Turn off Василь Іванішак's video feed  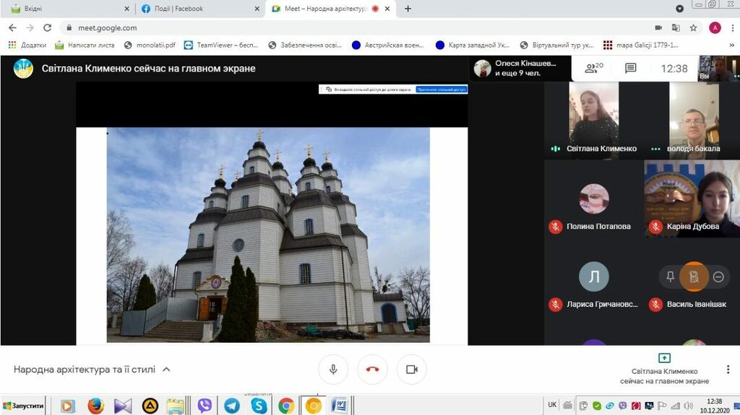[x=694, y=276]
